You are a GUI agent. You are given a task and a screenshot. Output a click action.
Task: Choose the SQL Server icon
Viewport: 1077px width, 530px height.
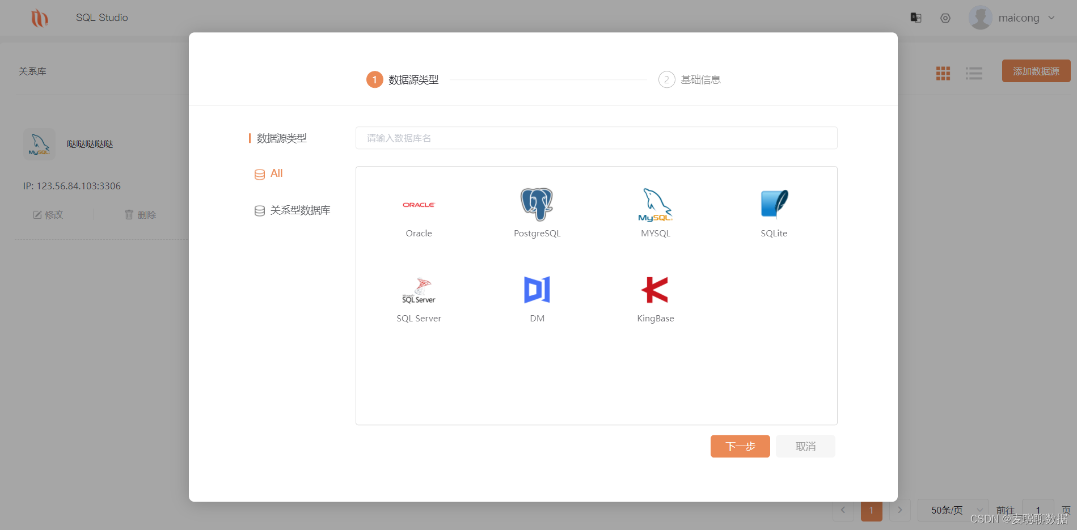tap(419, 290)
